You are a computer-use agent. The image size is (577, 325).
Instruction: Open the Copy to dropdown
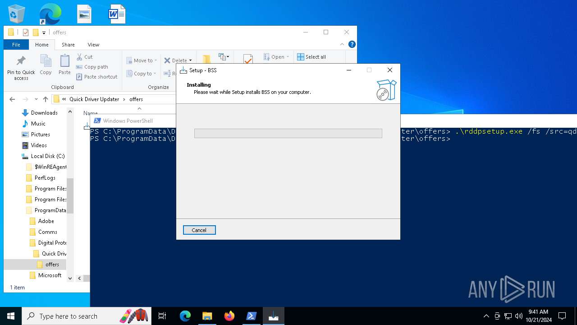[141, 74]
